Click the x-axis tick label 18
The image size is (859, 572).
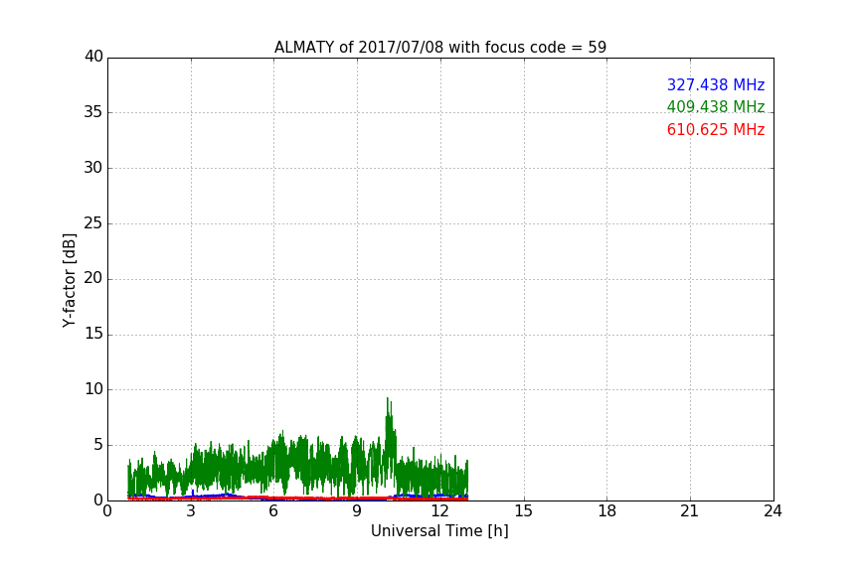pyautogui.click(x=607, y=511)
